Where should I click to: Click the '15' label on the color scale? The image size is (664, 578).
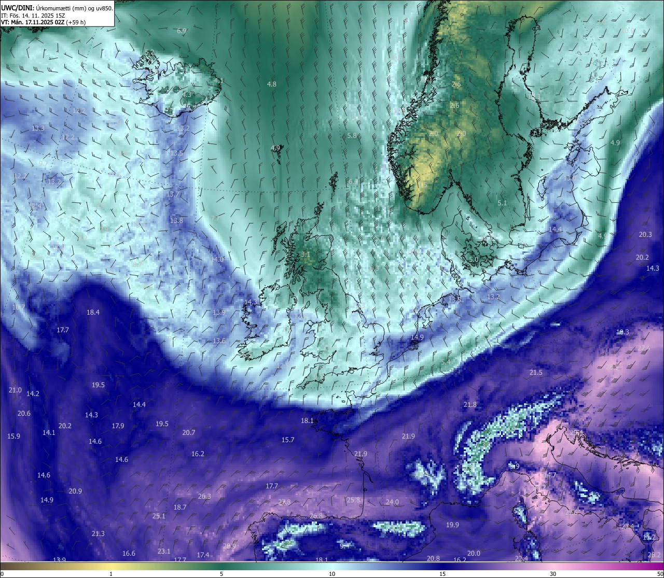(x=442, y=574)
